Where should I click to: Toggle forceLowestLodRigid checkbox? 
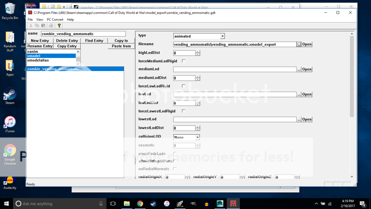tap(183, 111)
